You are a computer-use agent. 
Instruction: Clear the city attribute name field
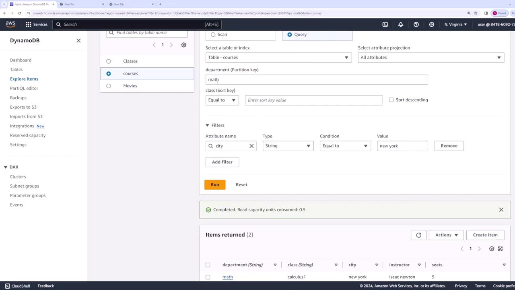[251, 146]
